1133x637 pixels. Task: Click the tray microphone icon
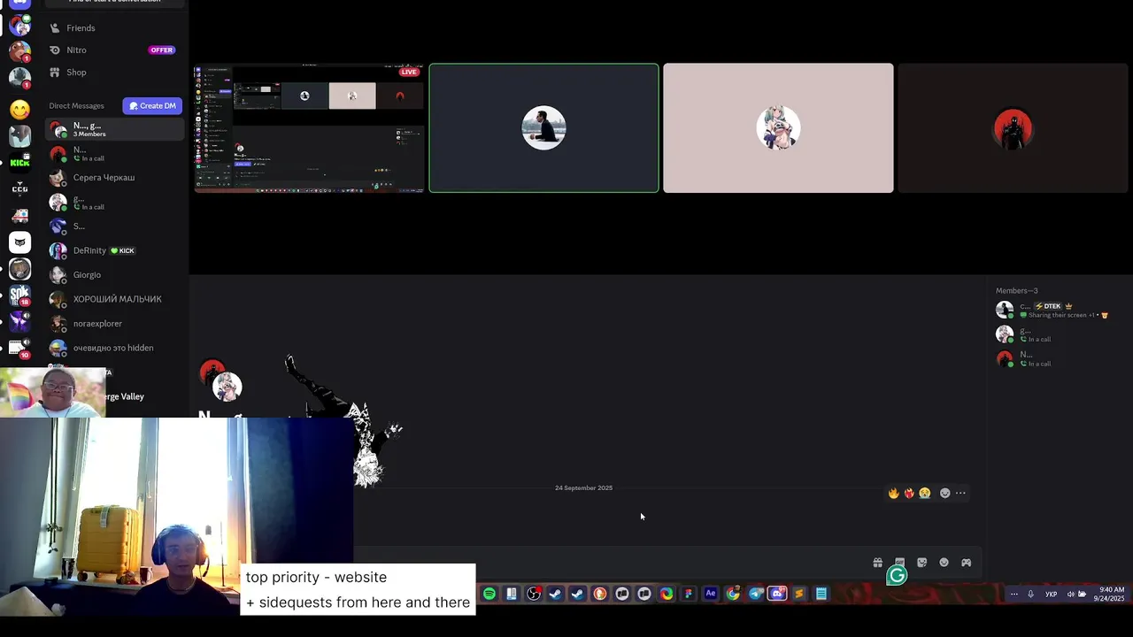tap(1030, 595)
